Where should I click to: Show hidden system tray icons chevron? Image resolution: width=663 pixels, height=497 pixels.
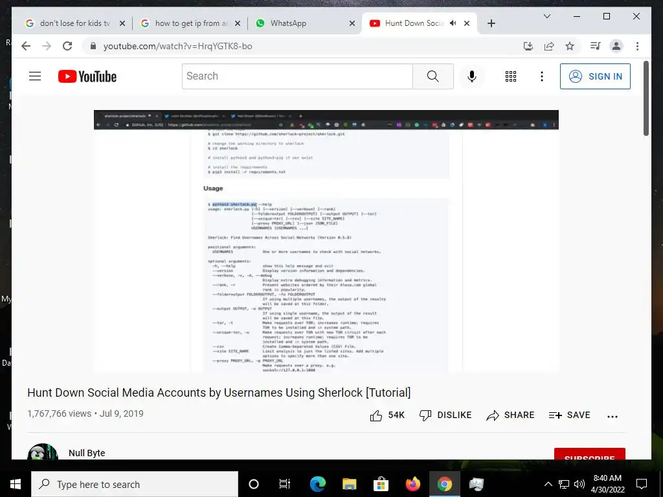[x=548, y=484]
